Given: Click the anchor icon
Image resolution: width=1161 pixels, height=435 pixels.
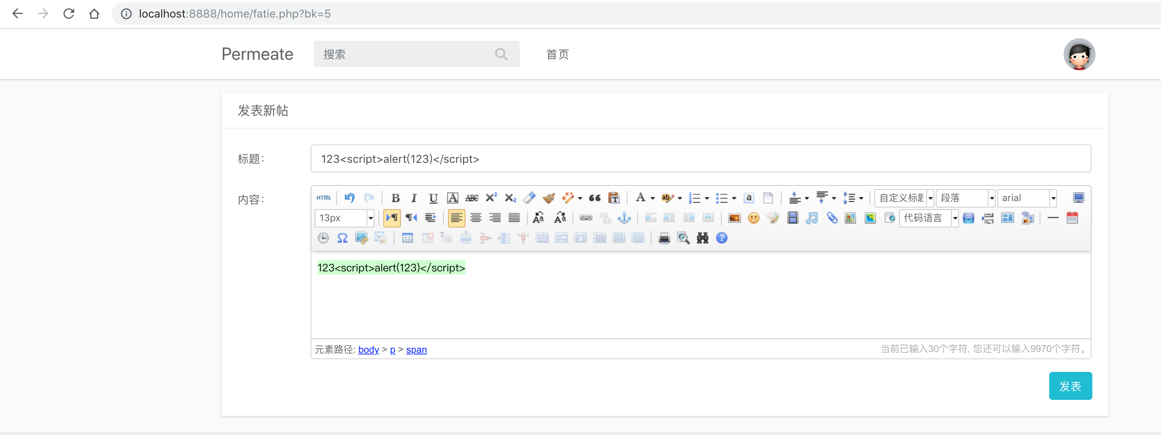Looking at the screenshot, I should click(x=624, y=218).
